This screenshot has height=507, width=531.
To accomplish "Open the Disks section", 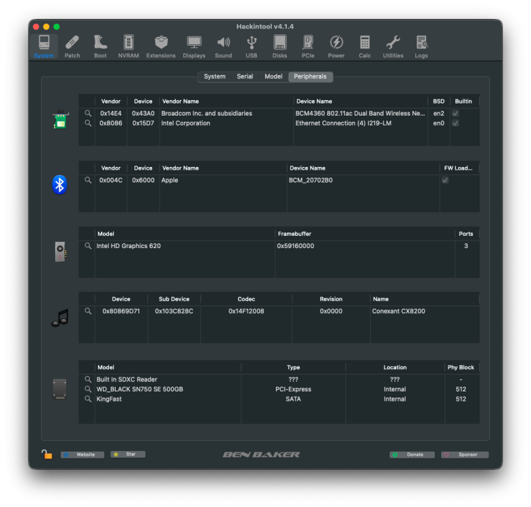I will [x=280, y=47].
